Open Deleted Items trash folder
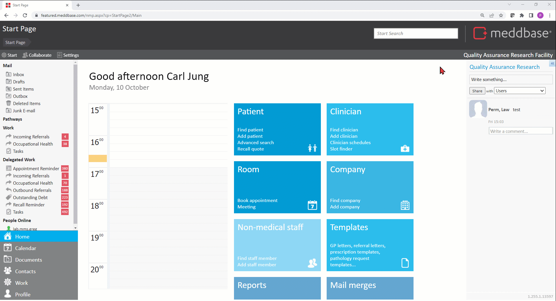Screen dimensions: 556x301 click(26, 104)
